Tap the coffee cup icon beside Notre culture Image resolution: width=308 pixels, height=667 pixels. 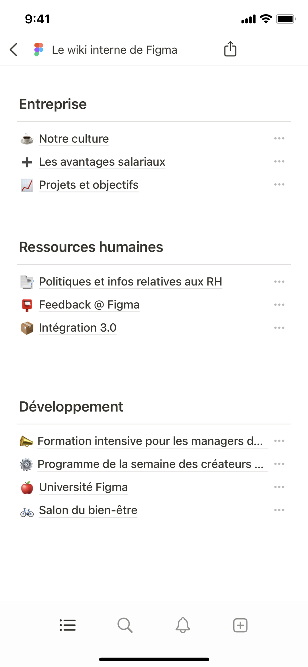click(27, 139)
